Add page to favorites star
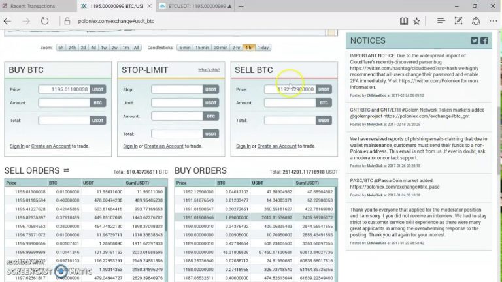 tap(416, 21)
